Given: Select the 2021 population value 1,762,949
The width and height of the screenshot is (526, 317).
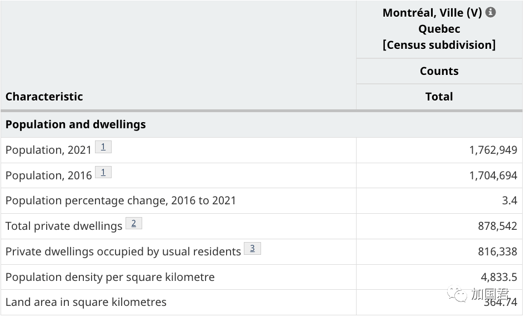Looking at the screenshot, I should pyautogui.click(x=493, y=150).
